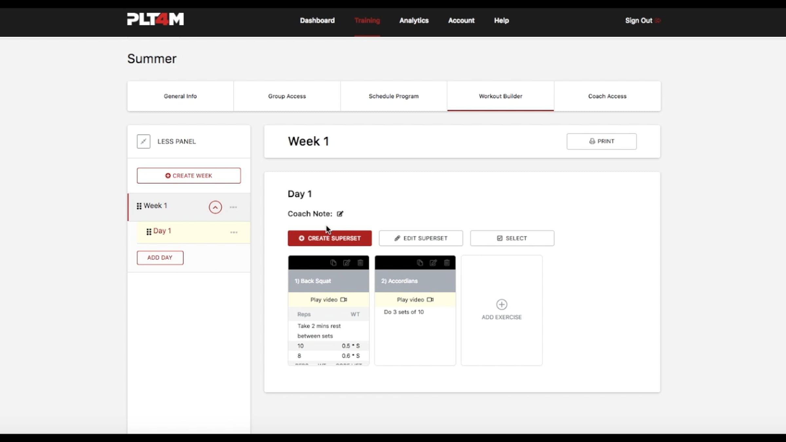786x442 pixels.
Task: Open Week 1 three-dot options menu
Action: click(x=233, y=207)
